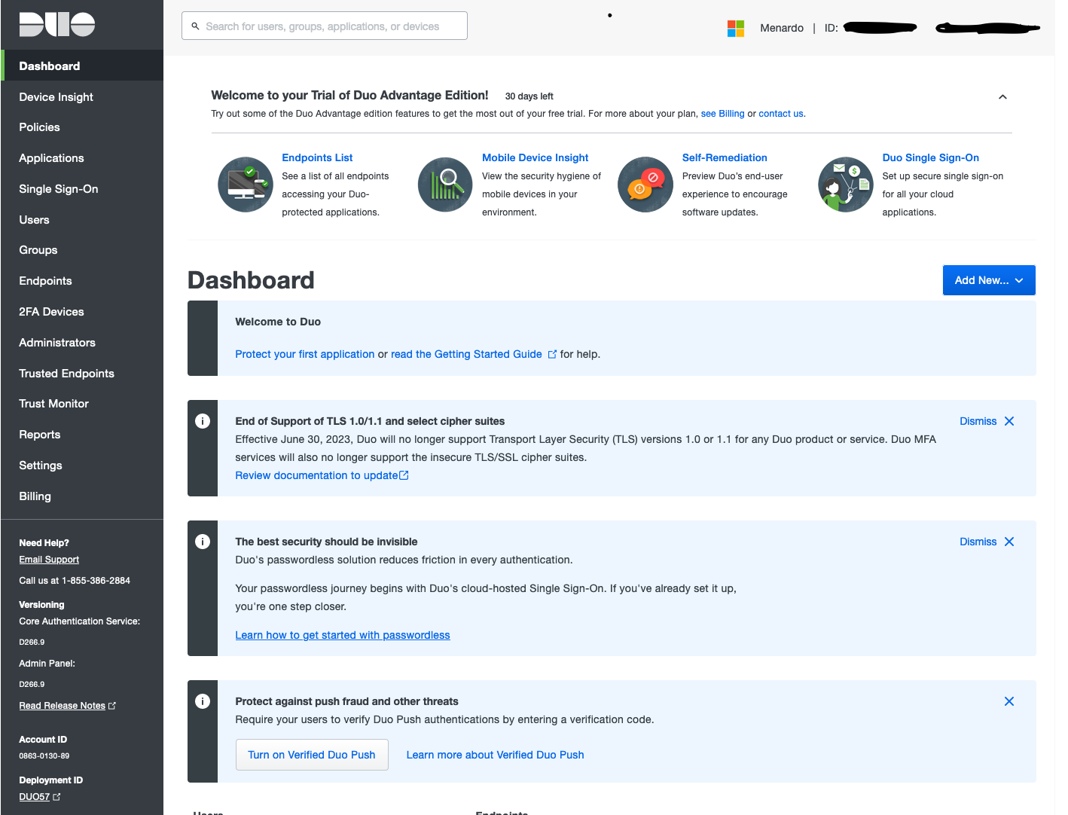
Task: Open Applications in the sidebar
Action: [83, 158]
